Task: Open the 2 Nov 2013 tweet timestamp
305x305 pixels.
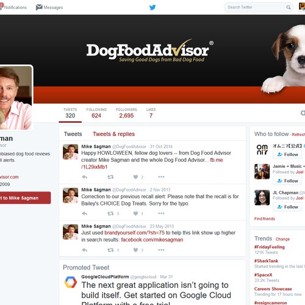Action: click(x=160, y=190)
